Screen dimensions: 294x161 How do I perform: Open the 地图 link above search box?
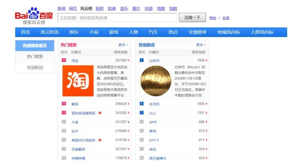(x=161, y=8)
